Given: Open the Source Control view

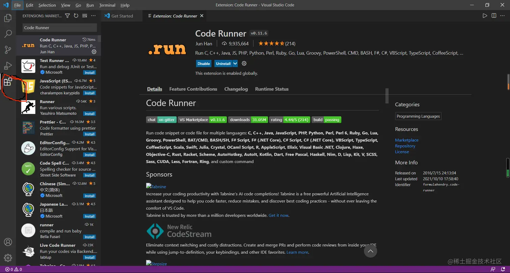Looking at the screenshot, I should click(x=8, y=50).
